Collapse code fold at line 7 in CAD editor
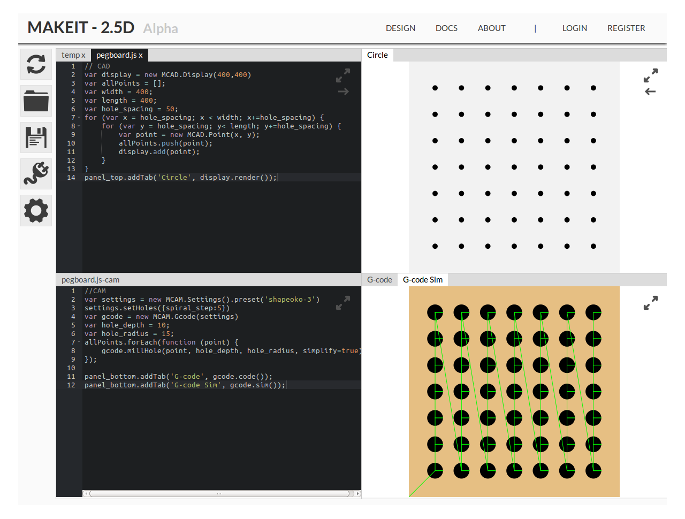This screenshot has width=685, height=519. (x=79, y=118)
